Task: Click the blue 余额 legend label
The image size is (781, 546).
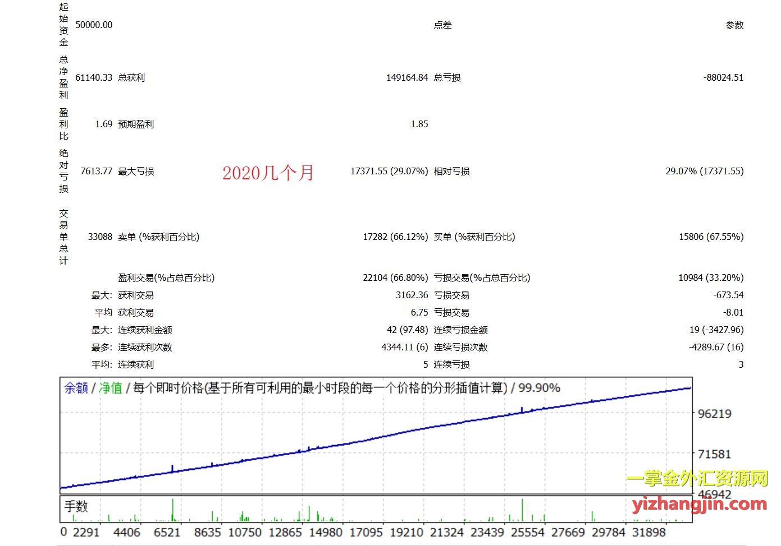Action: [76, 388]
